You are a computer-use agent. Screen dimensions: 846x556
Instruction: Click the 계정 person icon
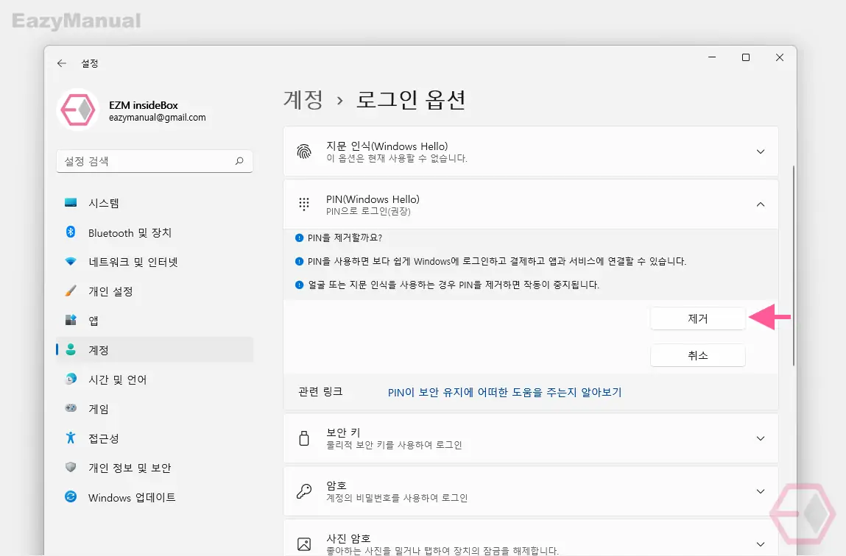pyautogui.click(x=71, y=349)
